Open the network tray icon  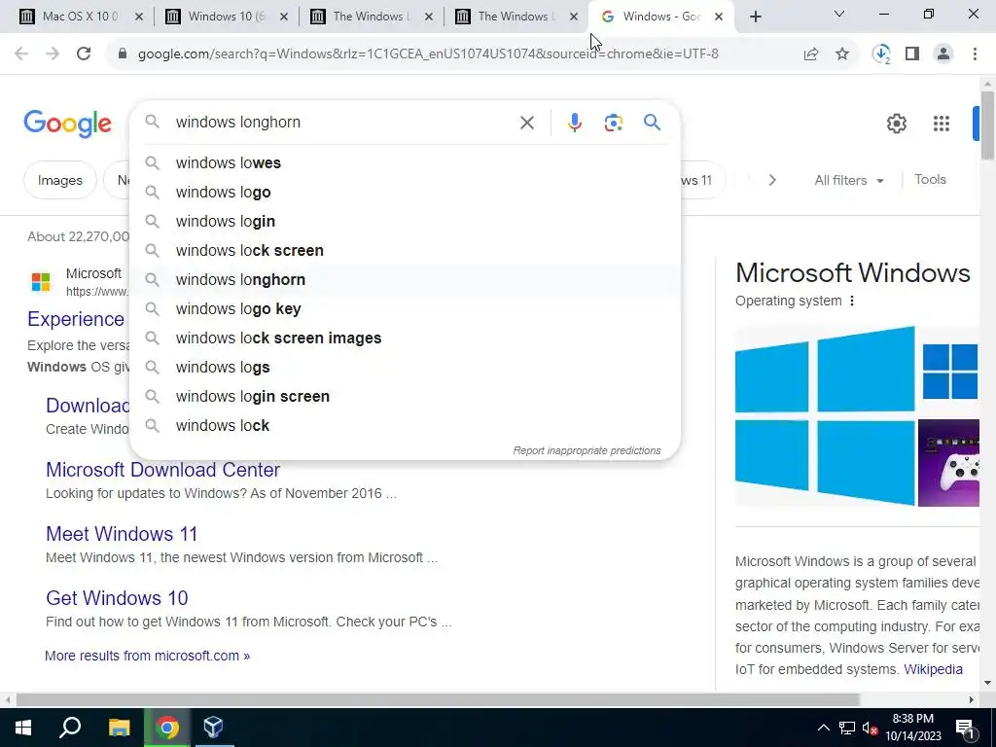coord(847,729)
